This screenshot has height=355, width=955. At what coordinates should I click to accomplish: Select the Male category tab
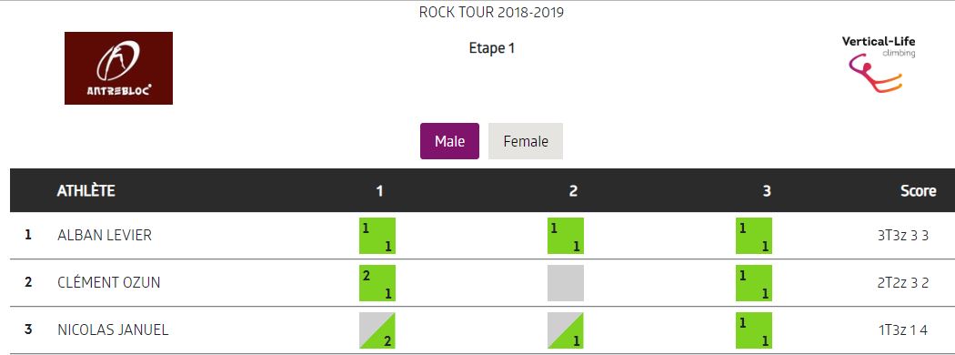449,141
